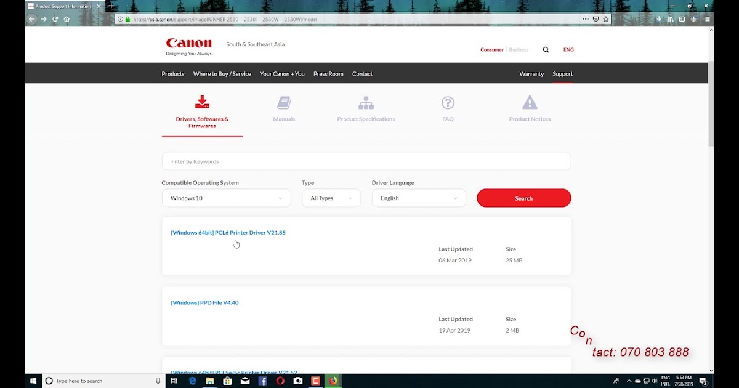Open the notification center icon

703,381
